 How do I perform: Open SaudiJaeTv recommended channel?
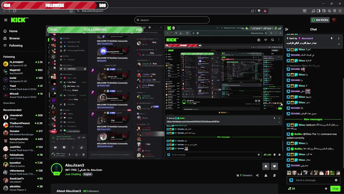[x=23, y=180]
